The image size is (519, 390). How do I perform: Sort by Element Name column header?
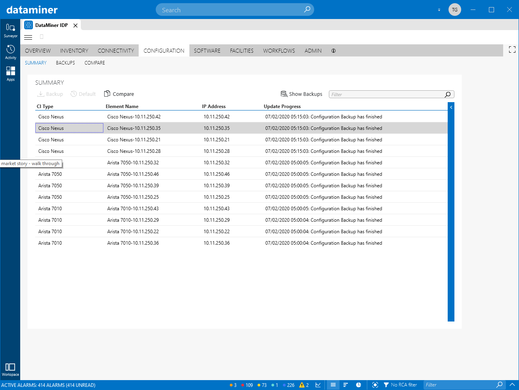(x=122, y=107)
